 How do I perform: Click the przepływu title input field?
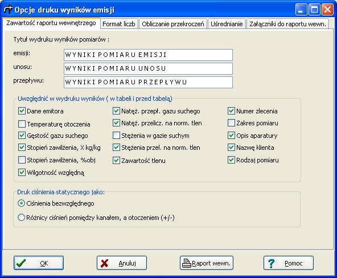point(148,83)
